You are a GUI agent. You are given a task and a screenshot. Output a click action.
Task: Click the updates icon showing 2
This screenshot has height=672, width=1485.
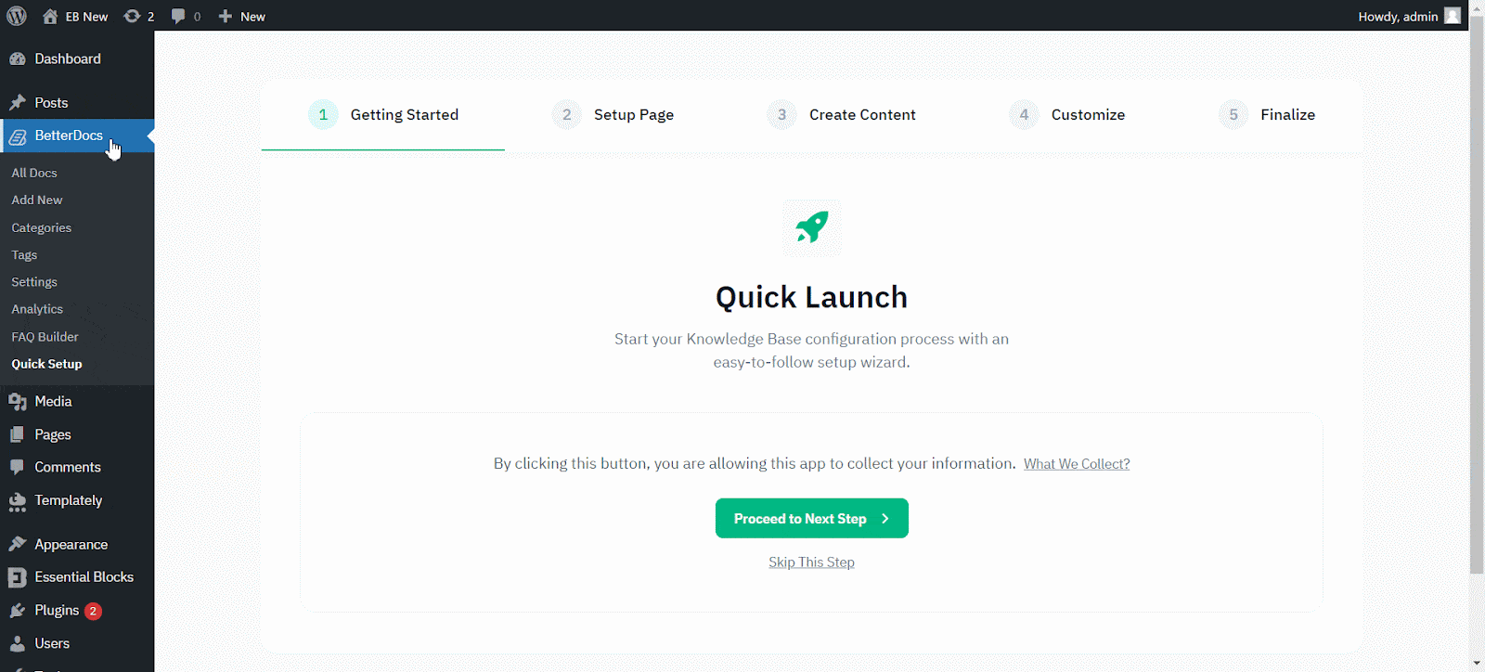(x=133, y=17)
